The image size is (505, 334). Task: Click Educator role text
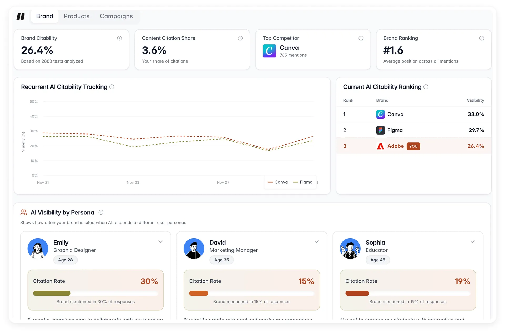click(x=377, y=250)
